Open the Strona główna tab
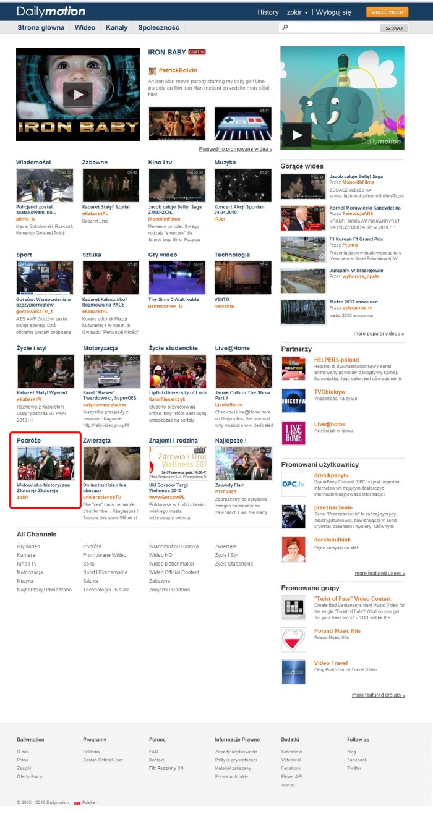This screenshot has width=433, height=814. [x=42, y=28]
